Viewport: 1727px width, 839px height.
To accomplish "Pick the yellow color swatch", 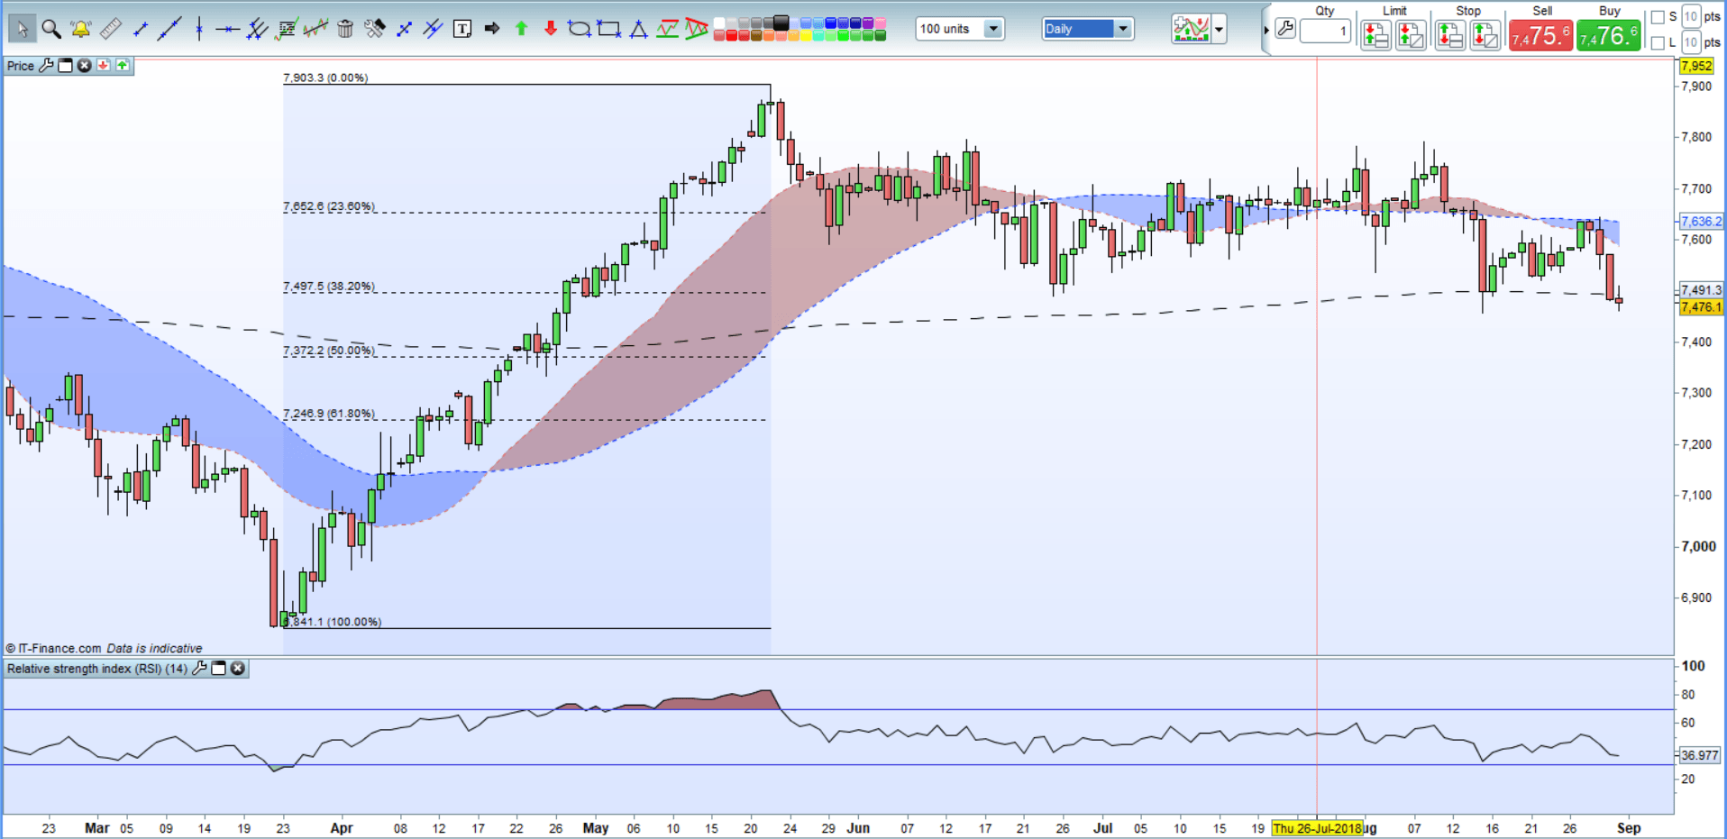I will (x=806, y=35).
